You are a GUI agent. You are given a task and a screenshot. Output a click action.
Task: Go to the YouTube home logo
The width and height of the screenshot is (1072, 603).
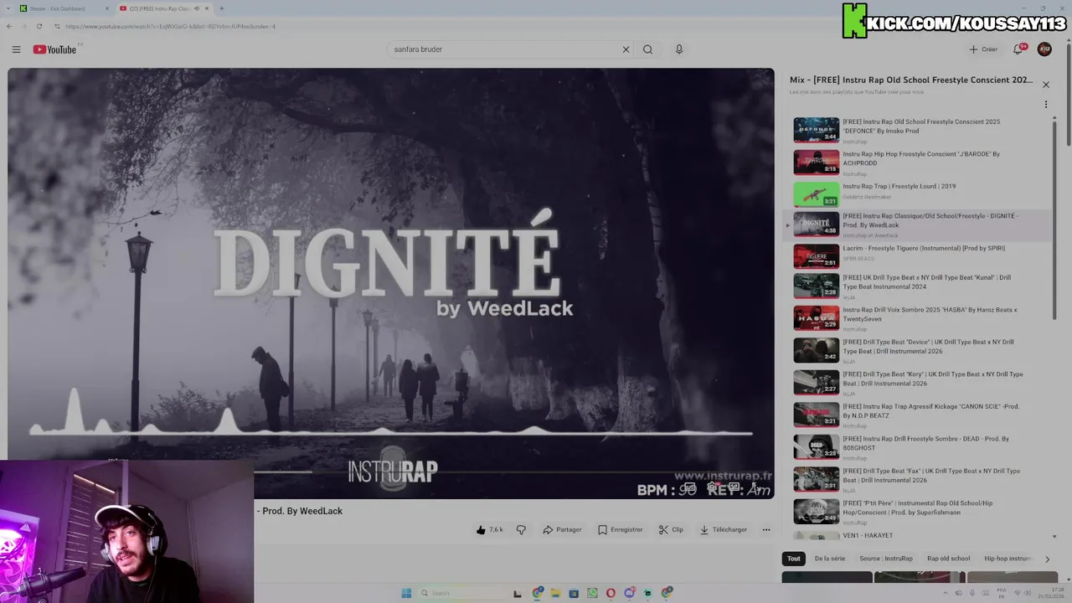(54, 49)
